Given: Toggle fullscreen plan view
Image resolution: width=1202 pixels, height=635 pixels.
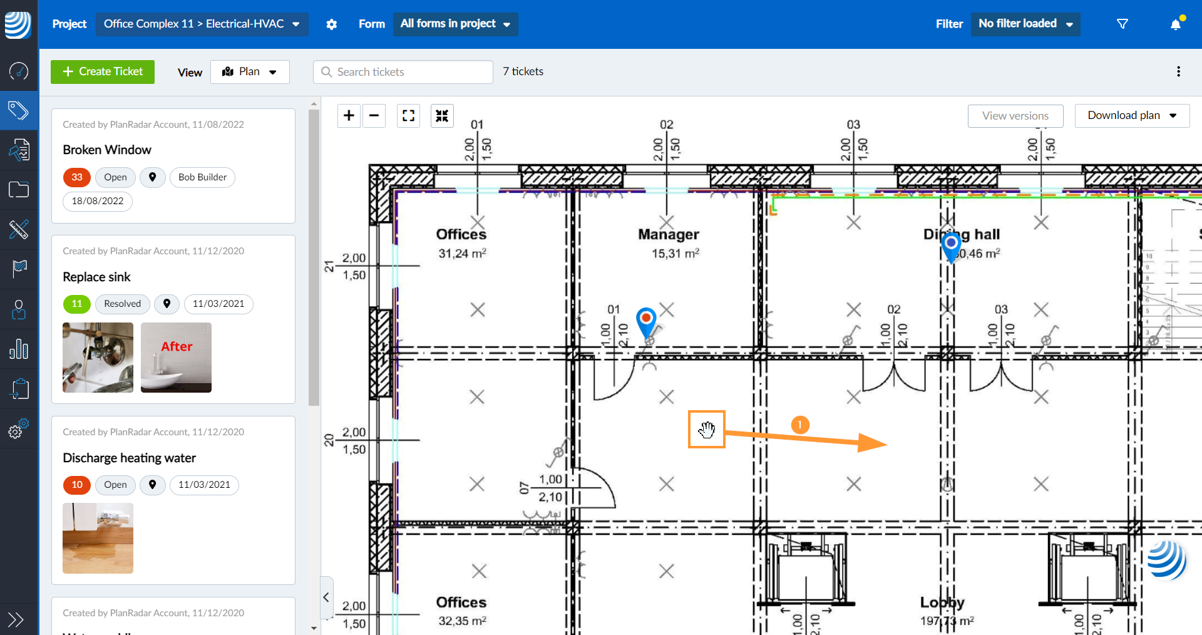Looking at the screenshot, I should (409, 116).
